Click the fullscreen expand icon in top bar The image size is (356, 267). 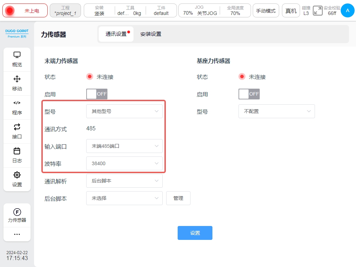[317, 11]
